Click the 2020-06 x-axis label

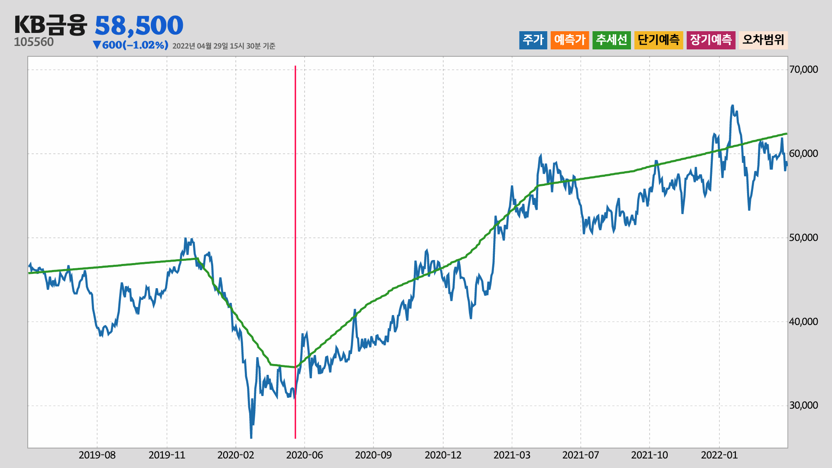click(x=305, y=455)
